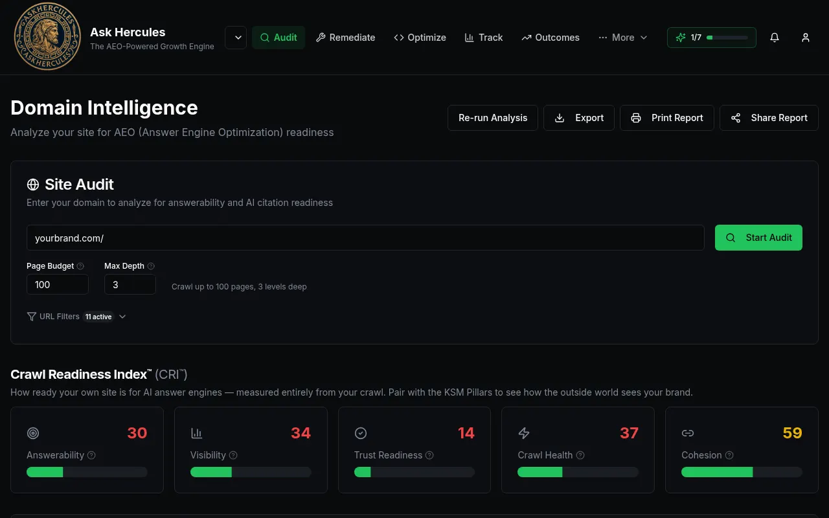The height and width of the screenshot is (518, 829).
Task: Click the Answerability info icon
Action: 91,455
